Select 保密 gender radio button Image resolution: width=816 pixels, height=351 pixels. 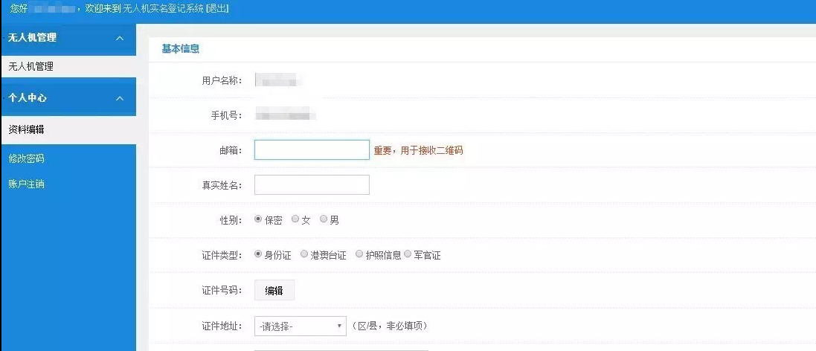tap(258, 219)
